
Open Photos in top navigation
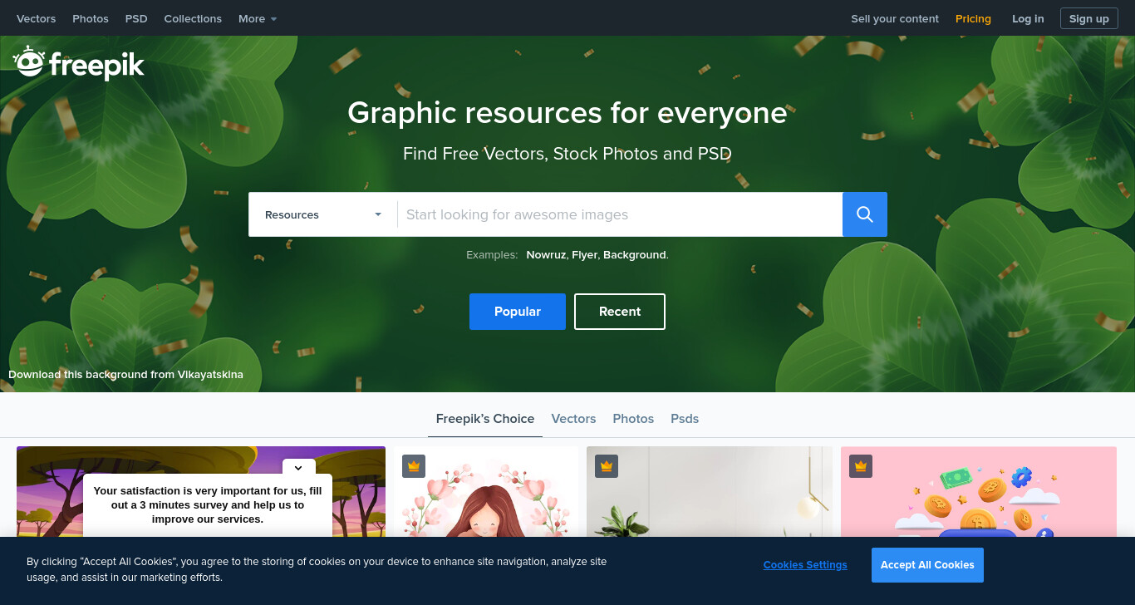(x=91, y=18)
